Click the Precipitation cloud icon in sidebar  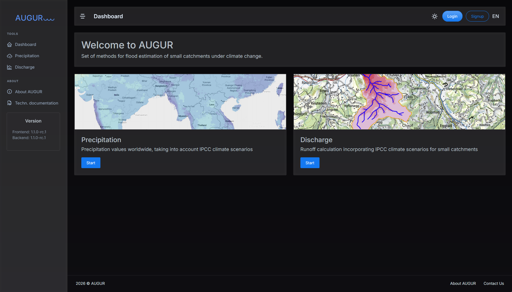coord(10,56)
